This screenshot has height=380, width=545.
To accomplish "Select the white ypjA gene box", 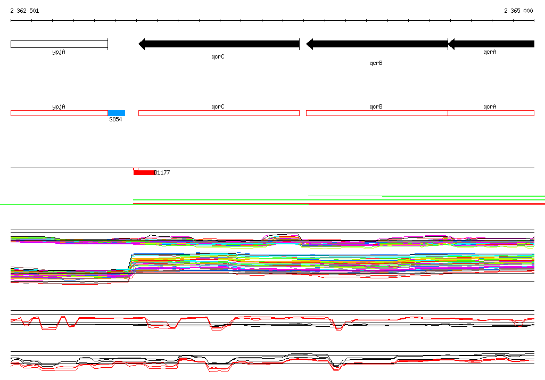I will click(59, 44).
